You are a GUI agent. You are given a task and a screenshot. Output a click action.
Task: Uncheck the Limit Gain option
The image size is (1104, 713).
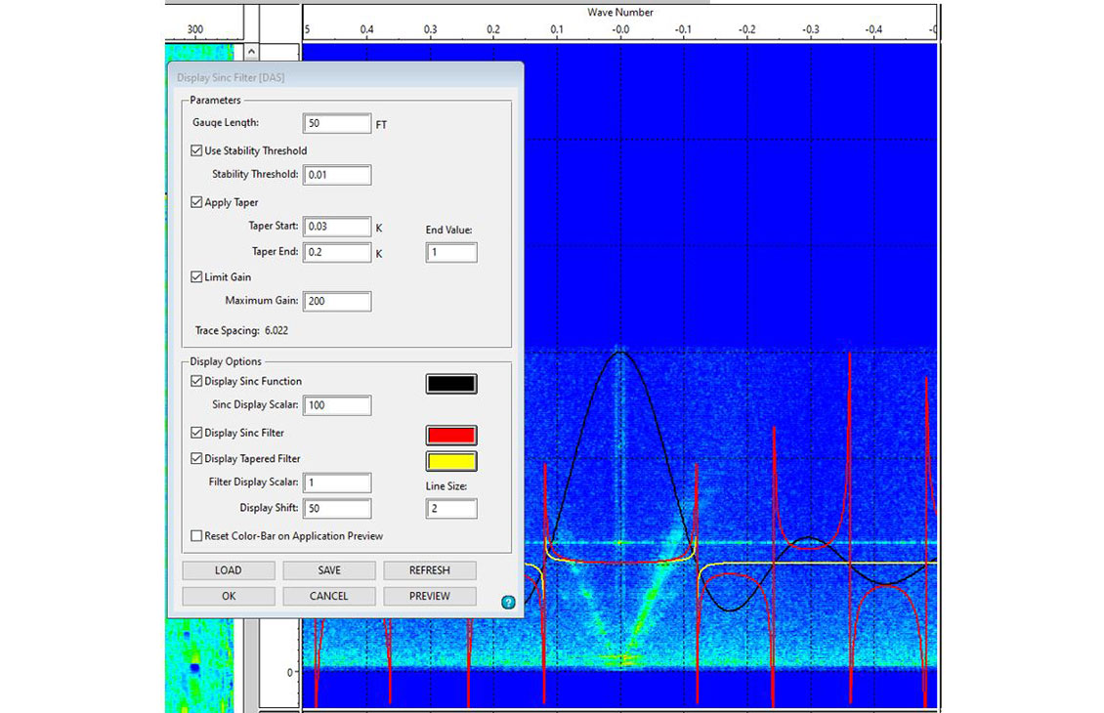click(x=197, y=277)
